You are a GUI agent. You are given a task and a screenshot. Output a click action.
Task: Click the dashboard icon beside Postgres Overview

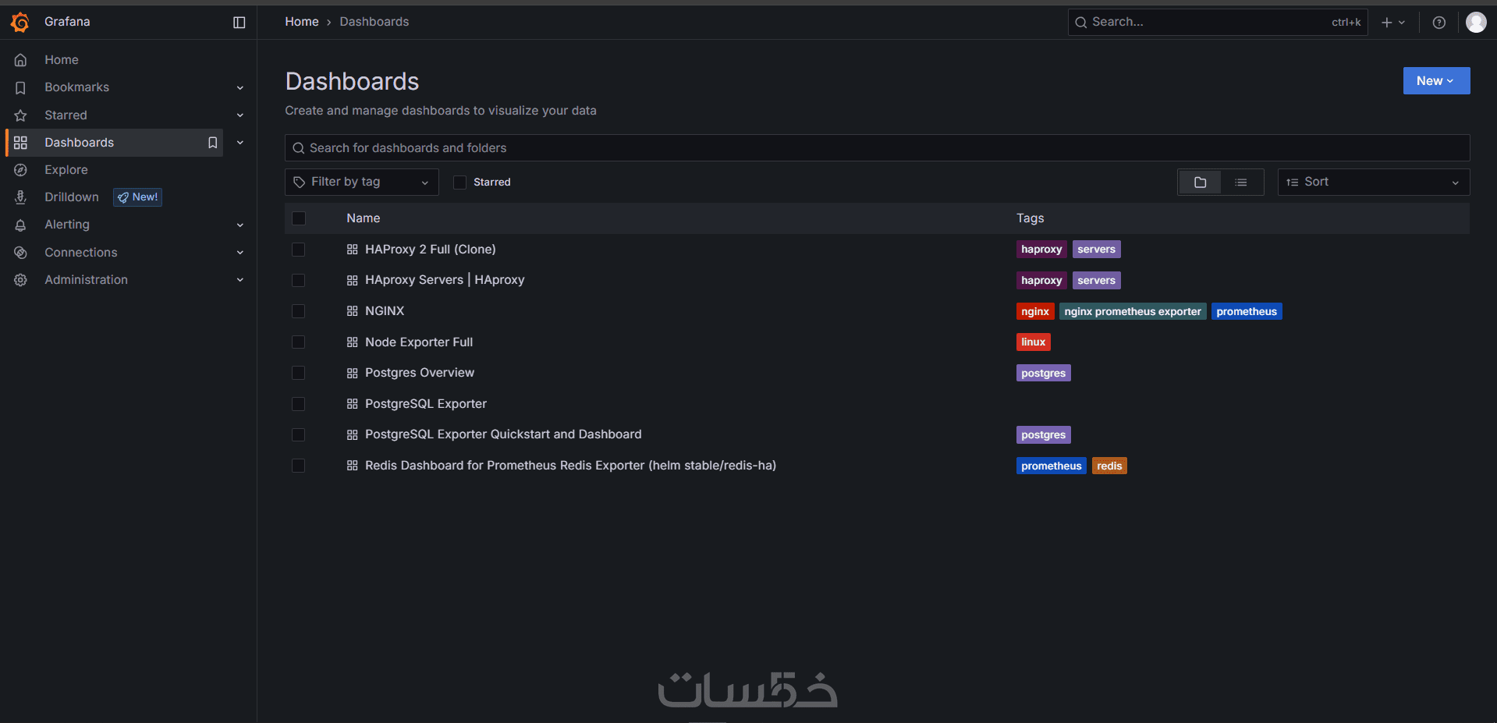[x=353, y=373]
